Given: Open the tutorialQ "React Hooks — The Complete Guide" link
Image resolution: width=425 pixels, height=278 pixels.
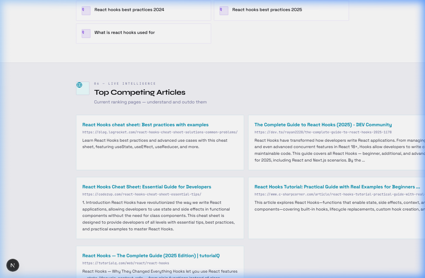Looking at the screenshot, I should click(151, 256).
